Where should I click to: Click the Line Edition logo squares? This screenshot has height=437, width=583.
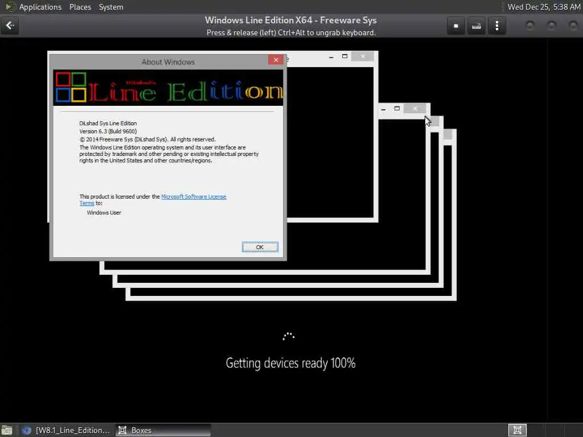click(71, 87)
